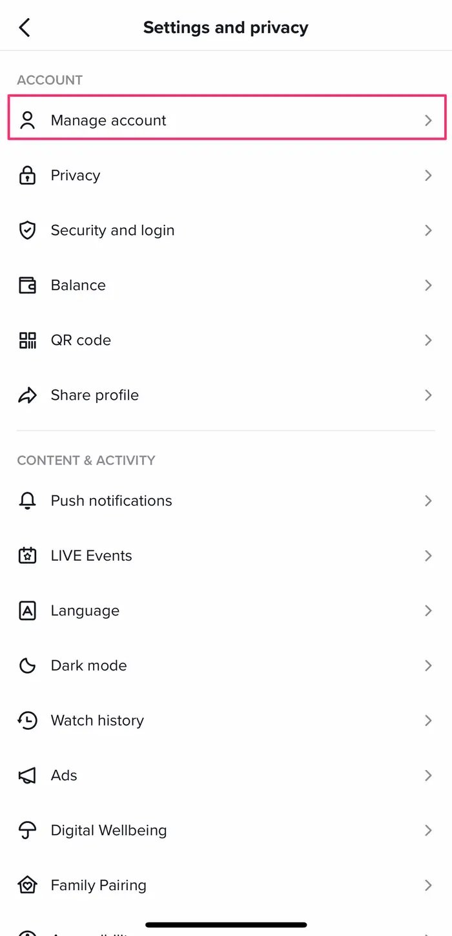Viewport: 452px width, 936px height.
Task: Expand the Language settings chevron
Action: 428,610
